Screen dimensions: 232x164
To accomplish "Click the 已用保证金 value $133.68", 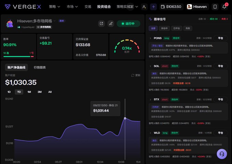I will [83, 45].
